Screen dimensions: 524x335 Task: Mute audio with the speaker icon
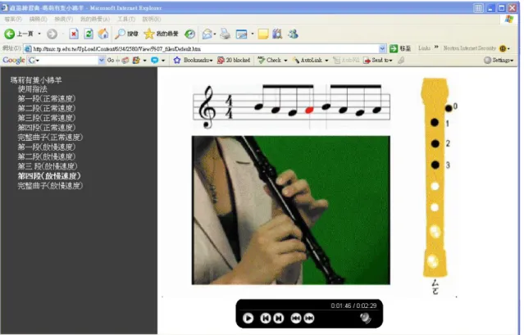point(366,318)
